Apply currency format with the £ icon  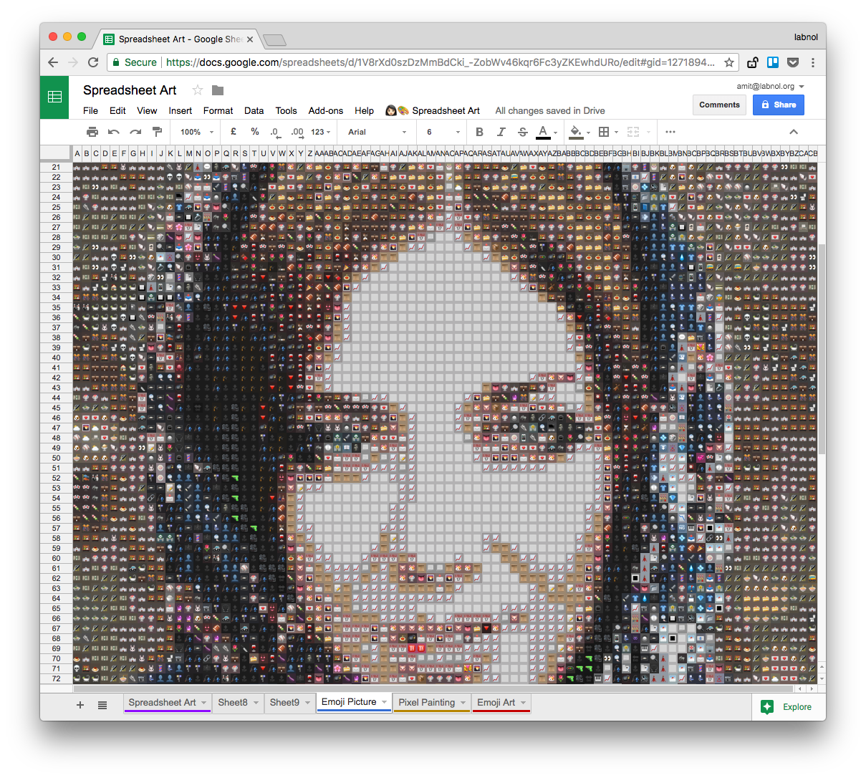(234, 132)
